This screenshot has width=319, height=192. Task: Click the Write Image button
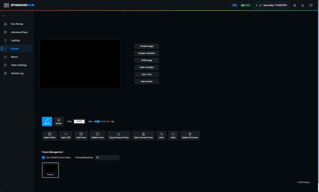146,60
